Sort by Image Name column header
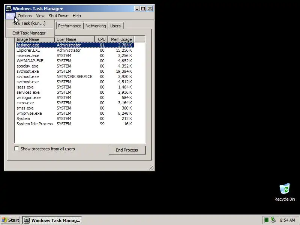The height and width of the screenshot is (225, 300). coord(34,39)
